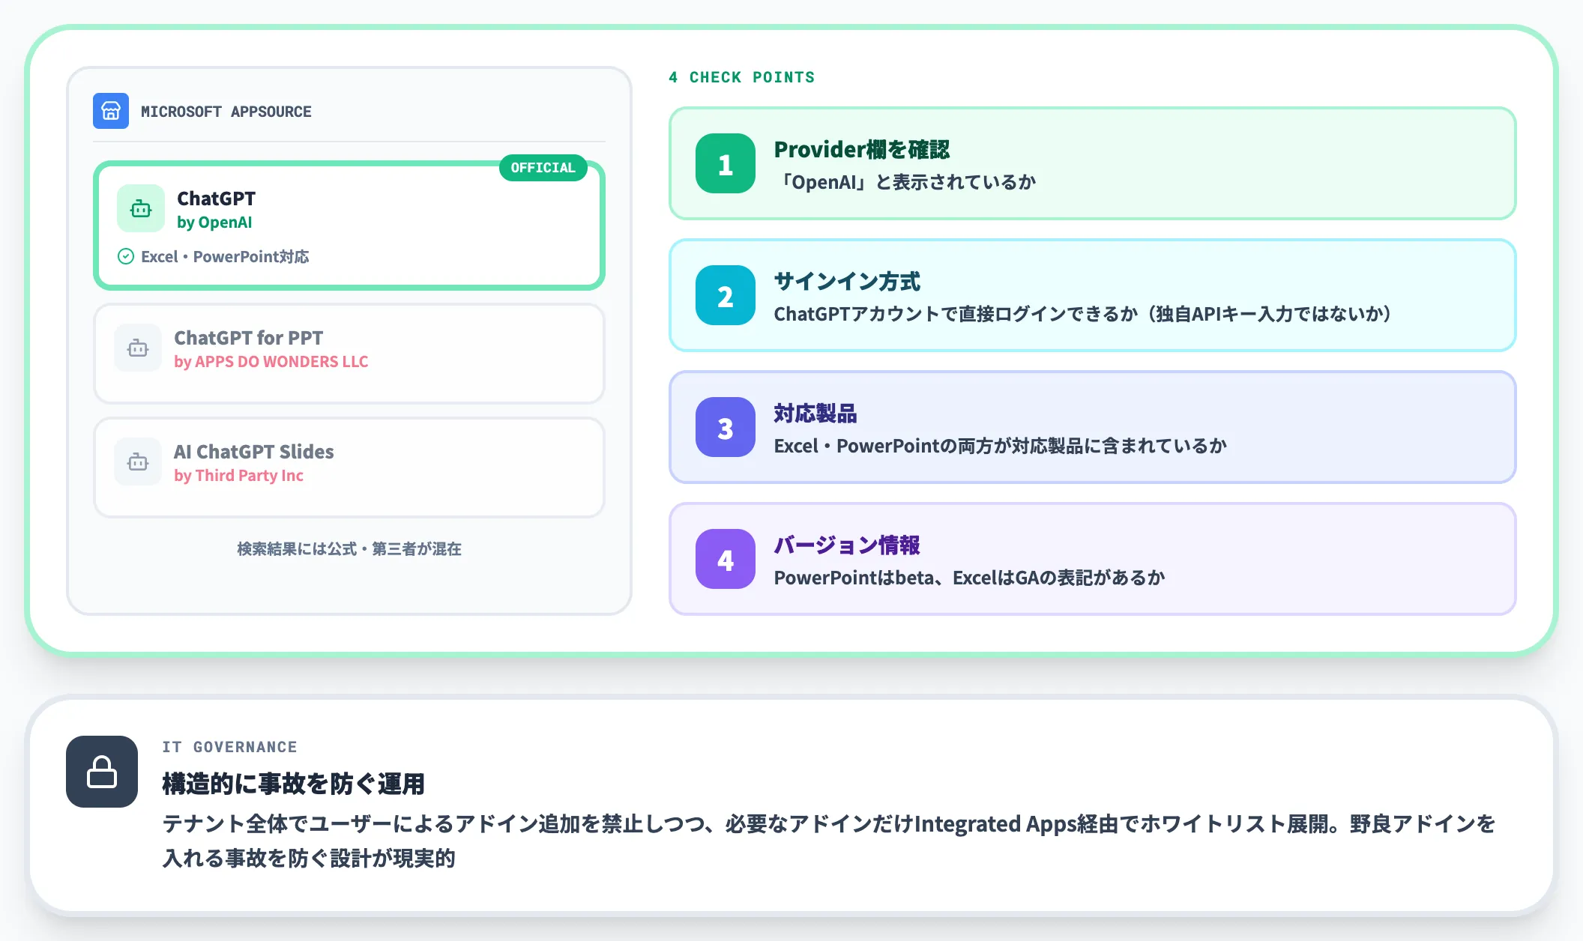Click the AI ChatGPT Slides robot icon

tap(138, 462)
